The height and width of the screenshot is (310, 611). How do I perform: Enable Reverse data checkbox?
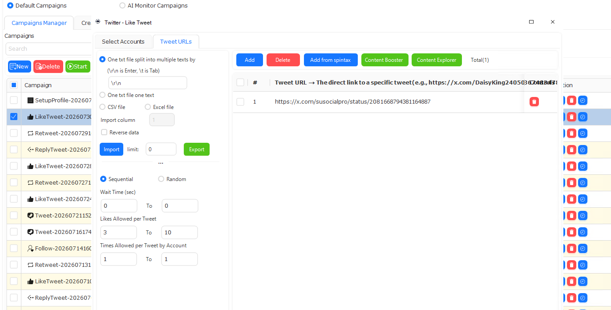point(104,133)
